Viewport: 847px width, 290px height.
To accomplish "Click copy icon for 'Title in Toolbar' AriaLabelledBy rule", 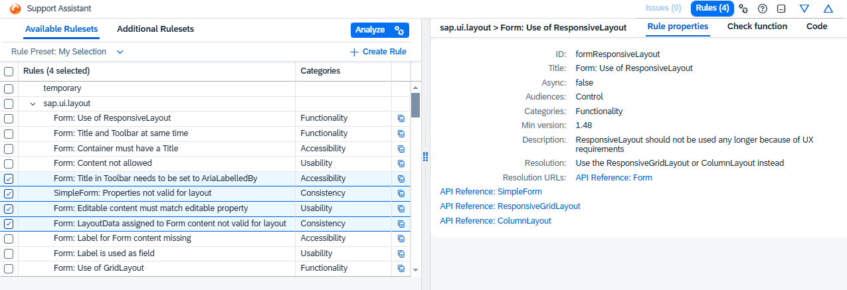I will (x=401, y=179).
